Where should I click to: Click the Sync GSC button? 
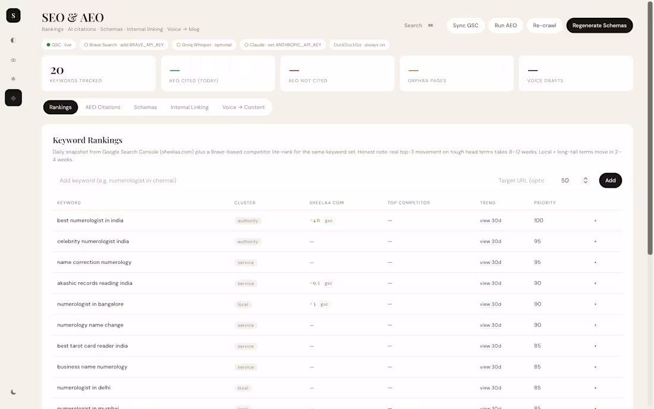tap(466, 26)
